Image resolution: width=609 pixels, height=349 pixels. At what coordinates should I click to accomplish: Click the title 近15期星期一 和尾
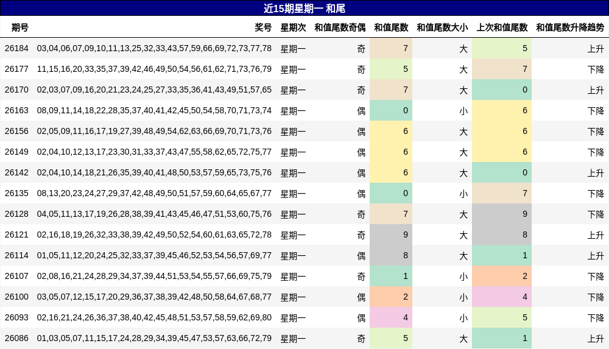point(304,9)
